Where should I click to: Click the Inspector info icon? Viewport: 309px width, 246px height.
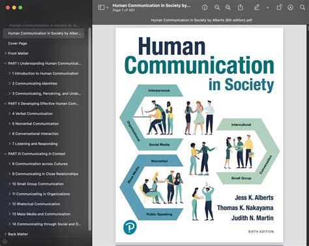point(205,8)
